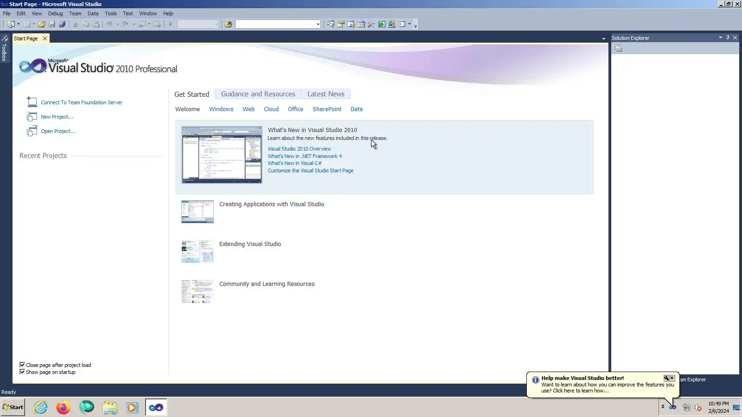The height and width of the screenshot is (417, 742).
Task: Click the Start Debugging play icon
Action: point(171,24)
